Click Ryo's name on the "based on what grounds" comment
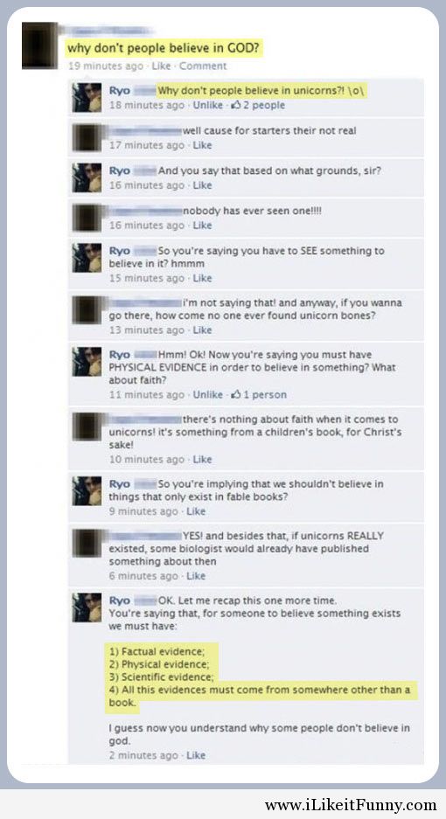Image resolution: width=446 pixels, height=819 pixels. 120,170
